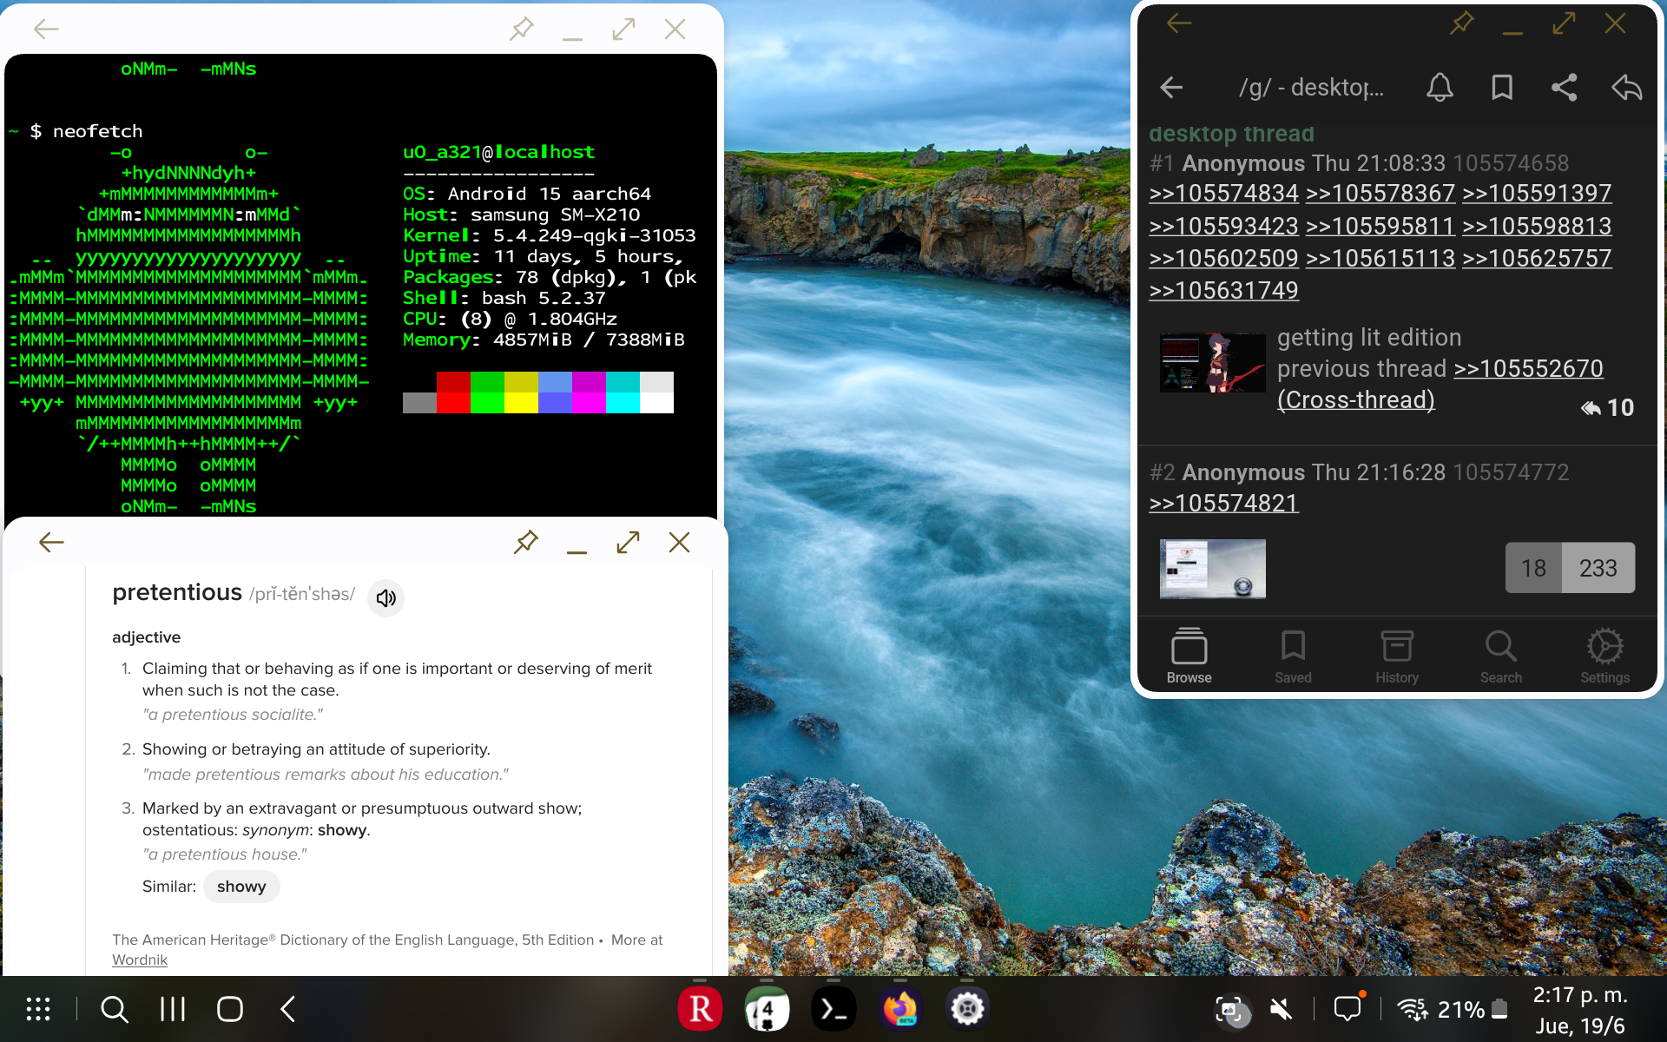This screenshot has width=1667, height=1042.
Task: Take a screenshot with tray capture icon
Action: click(x=1231, y=1010)
